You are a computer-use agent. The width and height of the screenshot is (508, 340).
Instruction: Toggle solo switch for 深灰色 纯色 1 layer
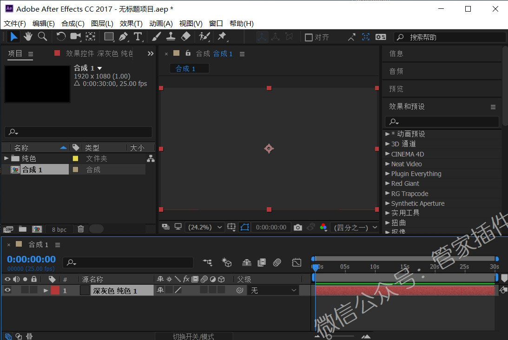click(25, 290)
